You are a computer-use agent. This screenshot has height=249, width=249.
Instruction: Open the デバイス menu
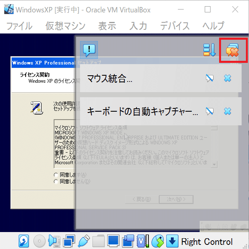(175, 26)
